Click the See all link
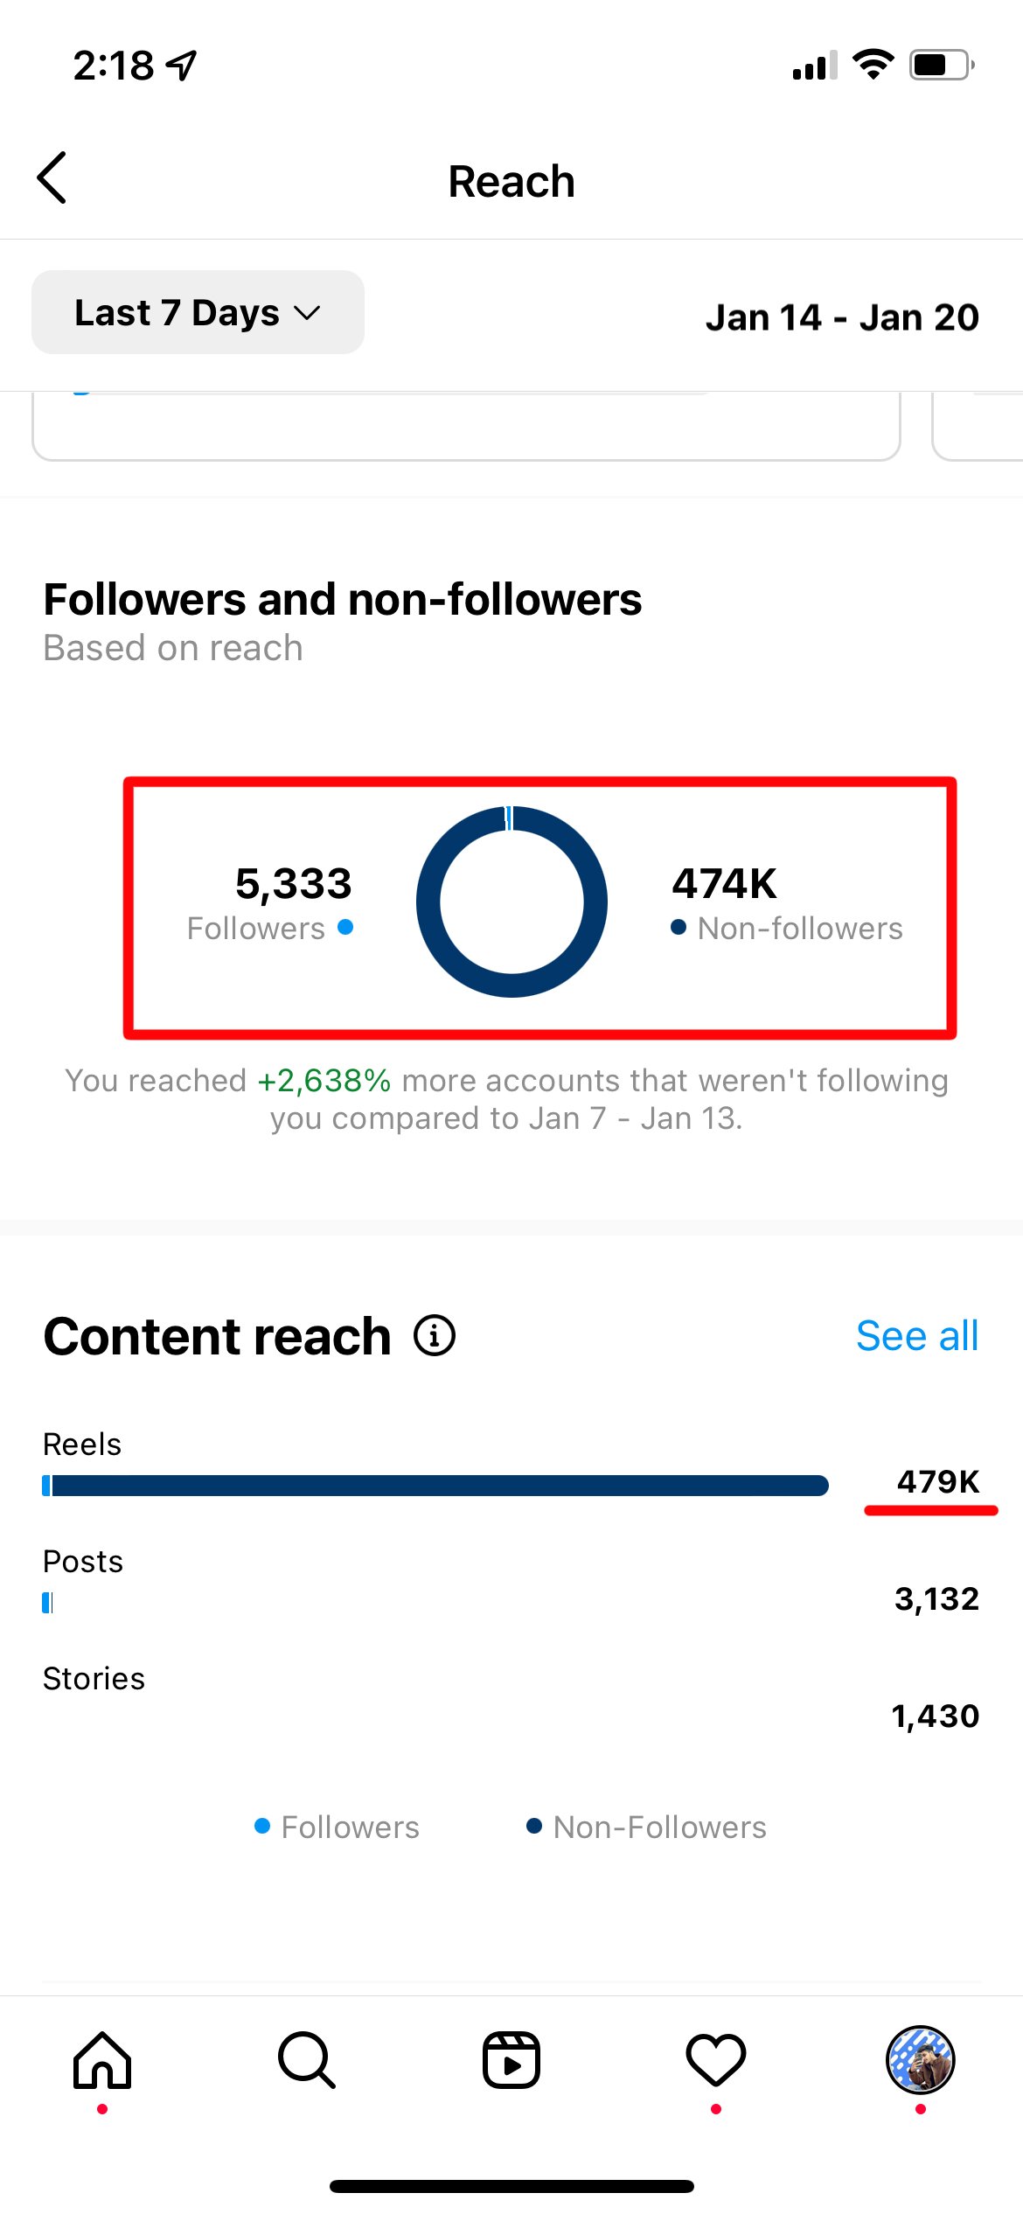Viewport: 1023px width, 2214px height. point(916,1336)
